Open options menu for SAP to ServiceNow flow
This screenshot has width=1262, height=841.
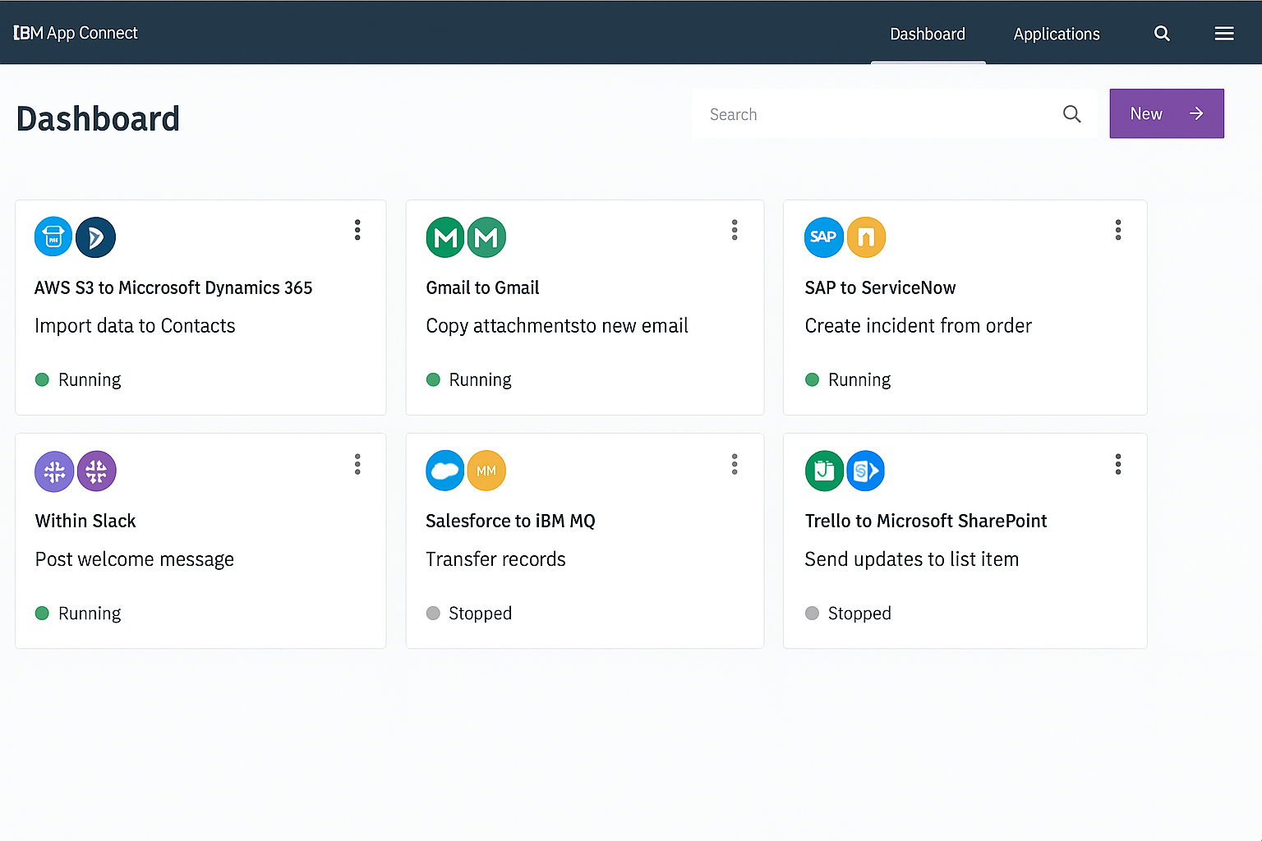[1118, 230]
